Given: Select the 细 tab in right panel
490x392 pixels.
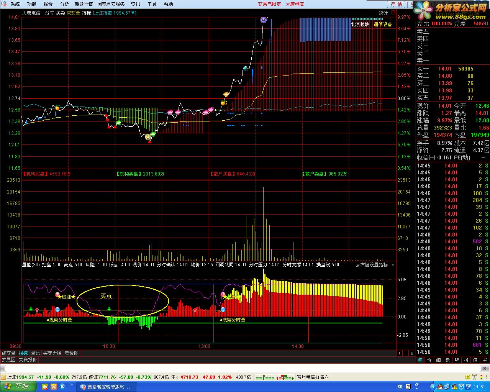Looking at the screenshot, I should [438, 360].
